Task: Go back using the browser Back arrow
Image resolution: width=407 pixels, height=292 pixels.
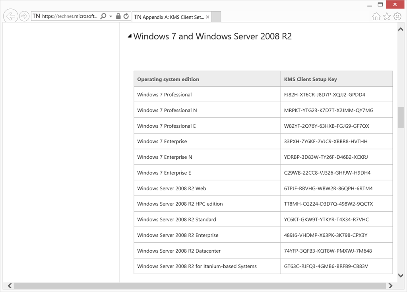Action: point(11,16)
